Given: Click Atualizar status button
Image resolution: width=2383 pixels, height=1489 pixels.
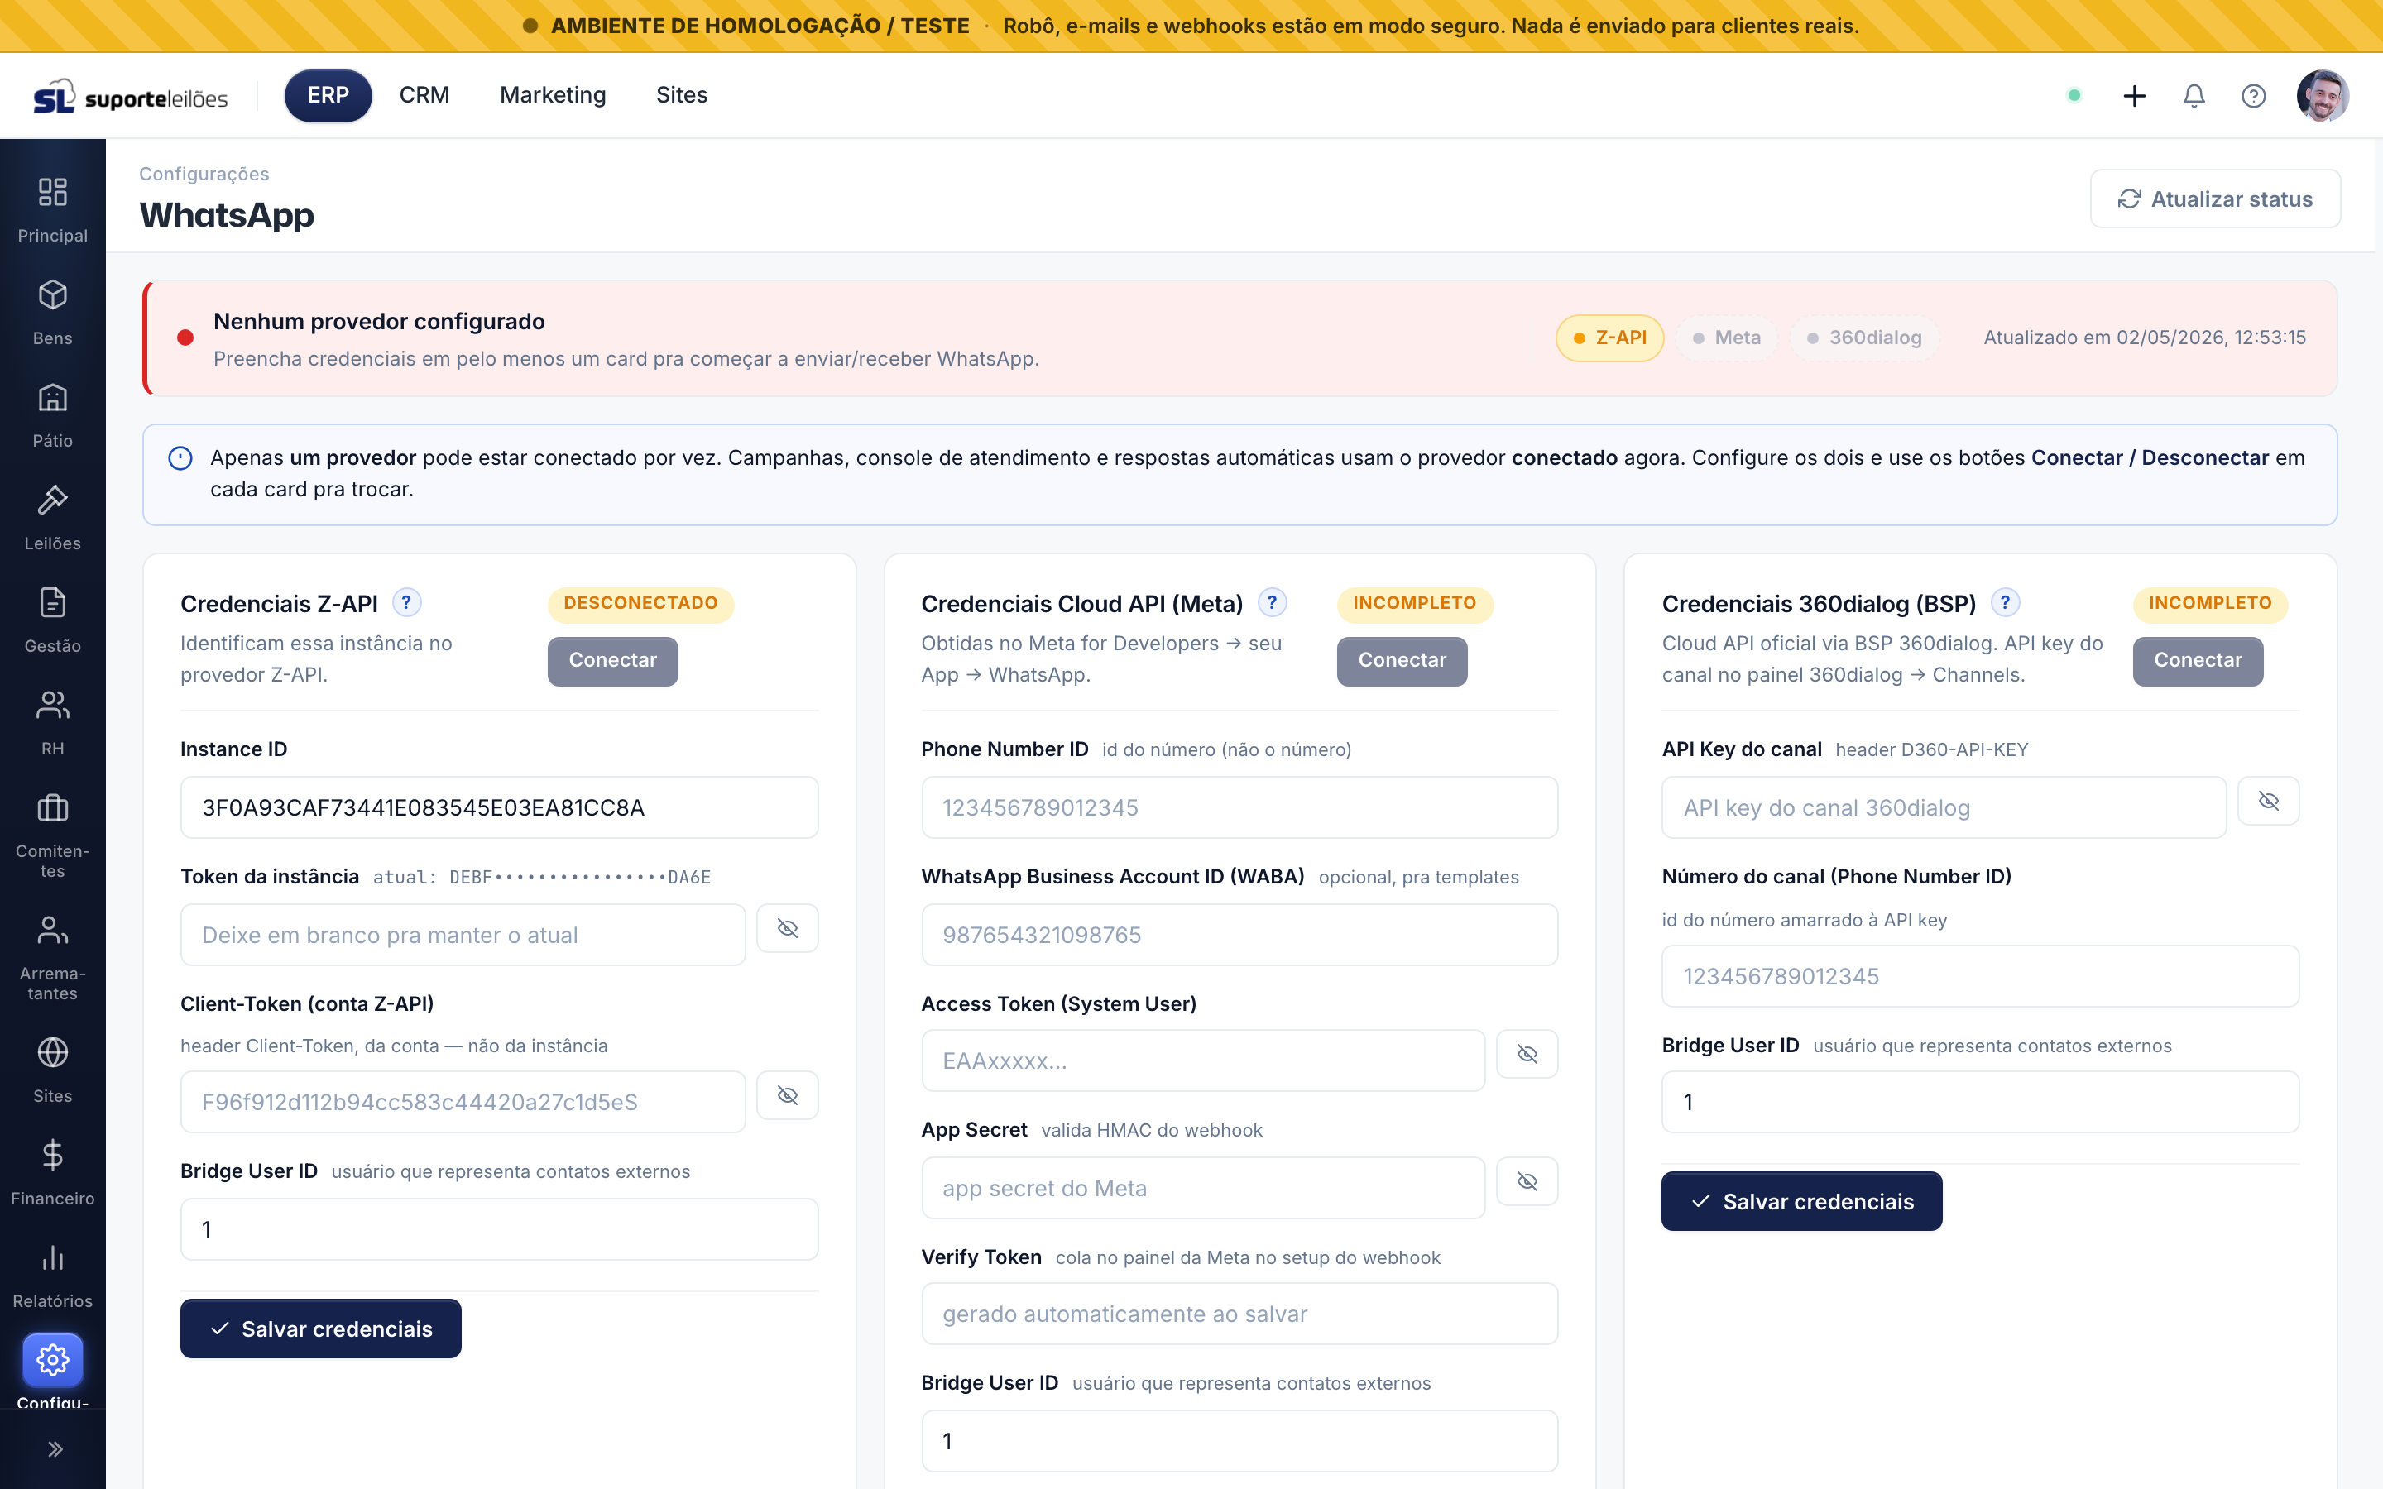Looking at the screenshot, I should (x=2214, y=199).
